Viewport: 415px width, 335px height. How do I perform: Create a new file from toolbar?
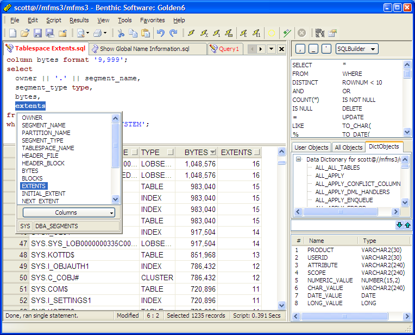(12, 34)
